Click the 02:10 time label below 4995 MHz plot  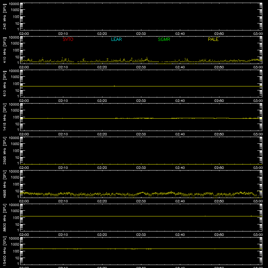click(x=63, y=201)
